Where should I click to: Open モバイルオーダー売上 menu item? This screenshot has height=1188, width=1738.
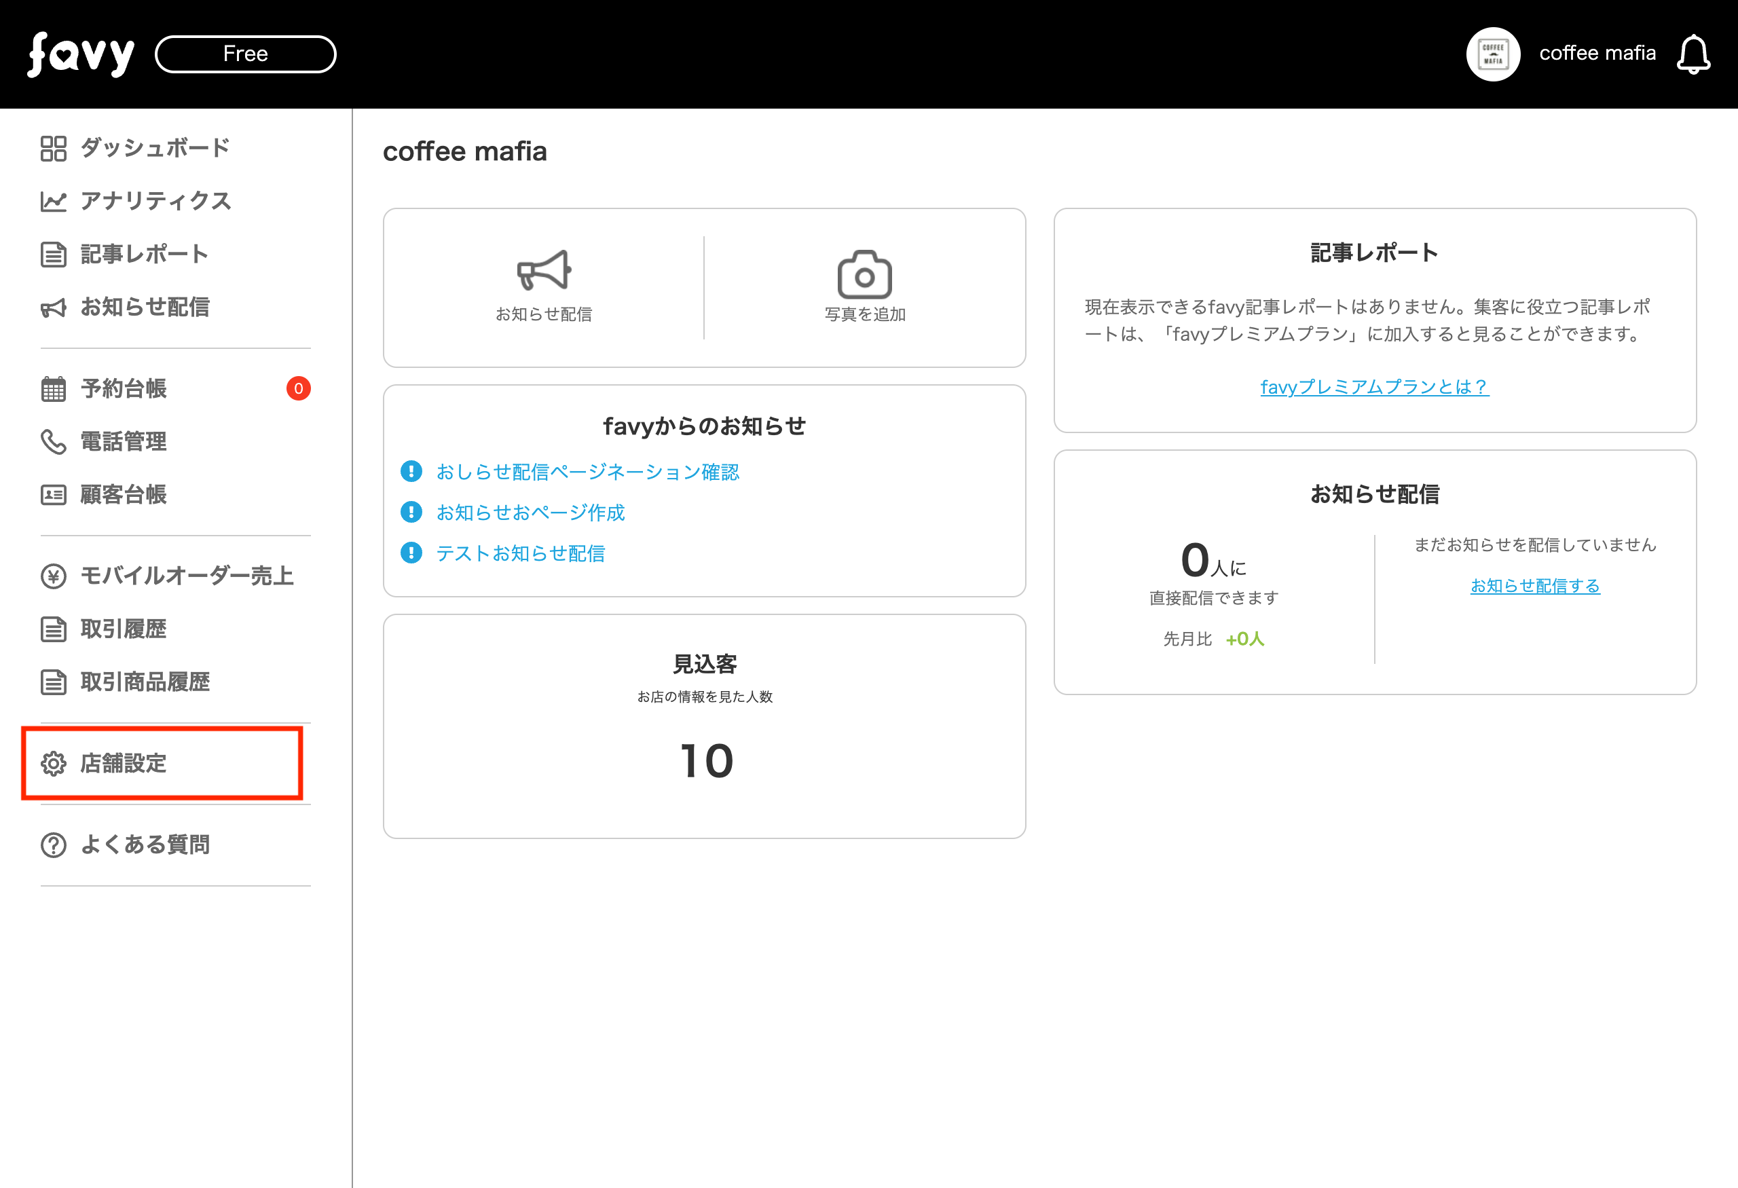click(x=186, y=576)
